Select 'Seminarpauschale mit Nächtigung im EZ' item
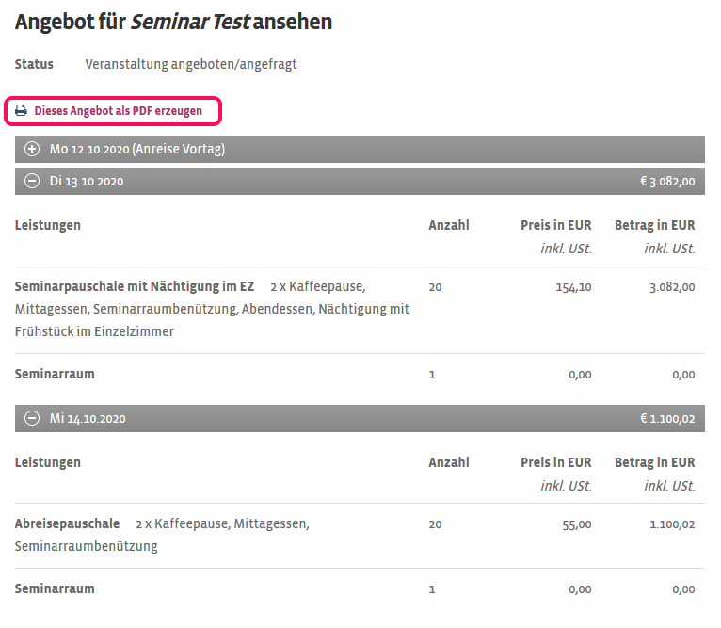Image resolution: width=721 pixels, height=628 pixels. pos(135,286)
